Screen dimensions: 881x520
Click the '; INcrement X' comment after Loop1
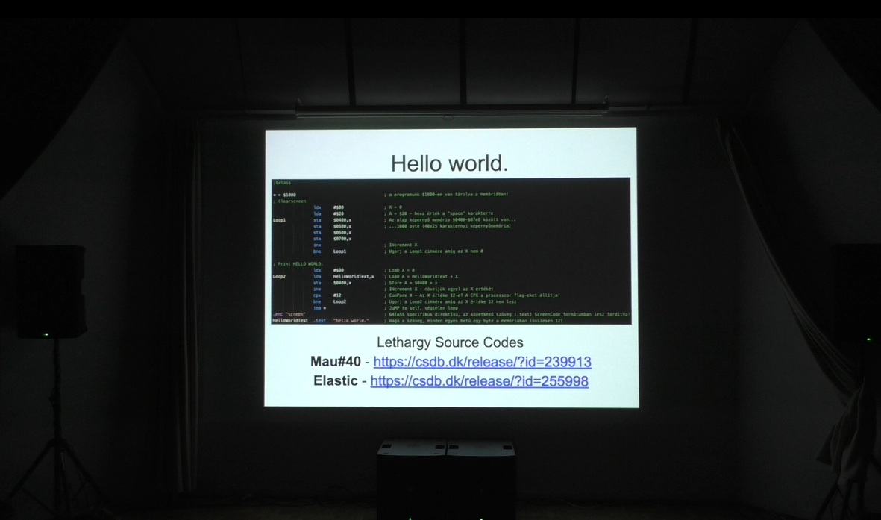click(403, 245)
